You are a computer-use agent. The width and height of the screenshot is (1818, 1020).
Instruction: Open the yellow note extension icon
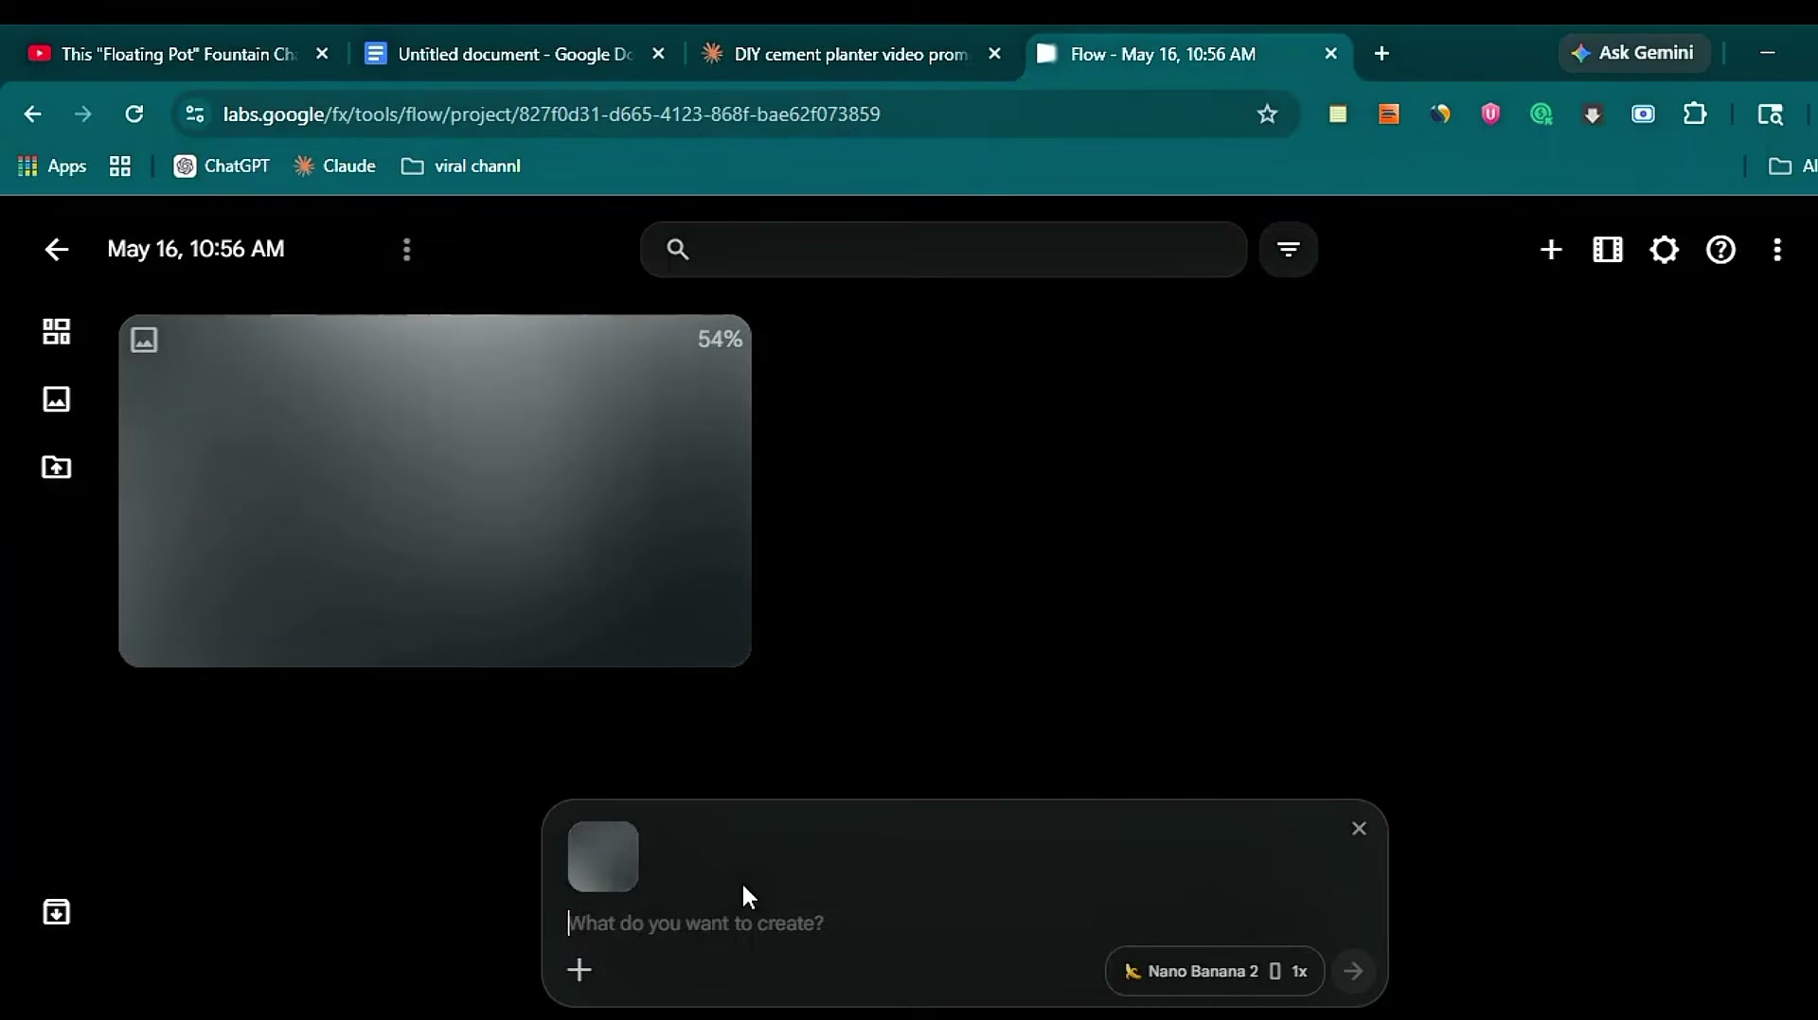click(x=1338, y=114)
